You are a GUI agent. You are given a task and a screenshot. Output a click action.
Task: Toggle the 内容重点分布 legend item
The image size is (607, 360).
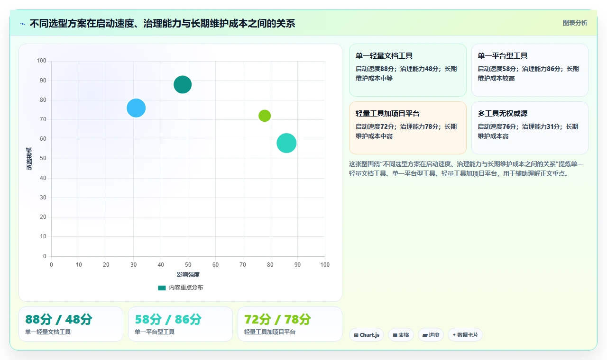(x=180, y=288)
